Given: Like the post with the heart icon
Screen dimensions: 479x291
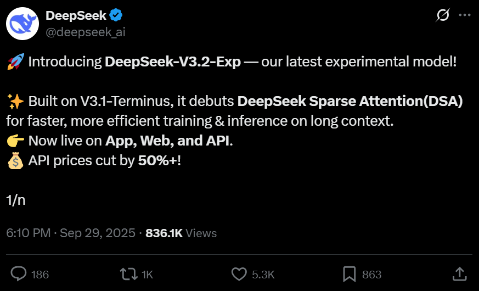Looking at the screenshot, I should (239, 273).
